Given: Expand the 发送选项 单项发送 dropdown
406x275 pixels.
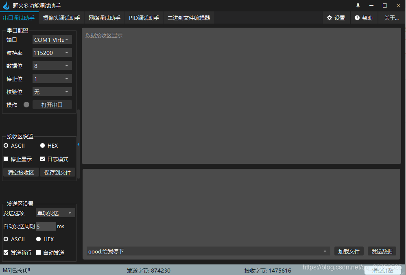Looking at the screenshot, I should pyautogui.click(x=55, y=213).
